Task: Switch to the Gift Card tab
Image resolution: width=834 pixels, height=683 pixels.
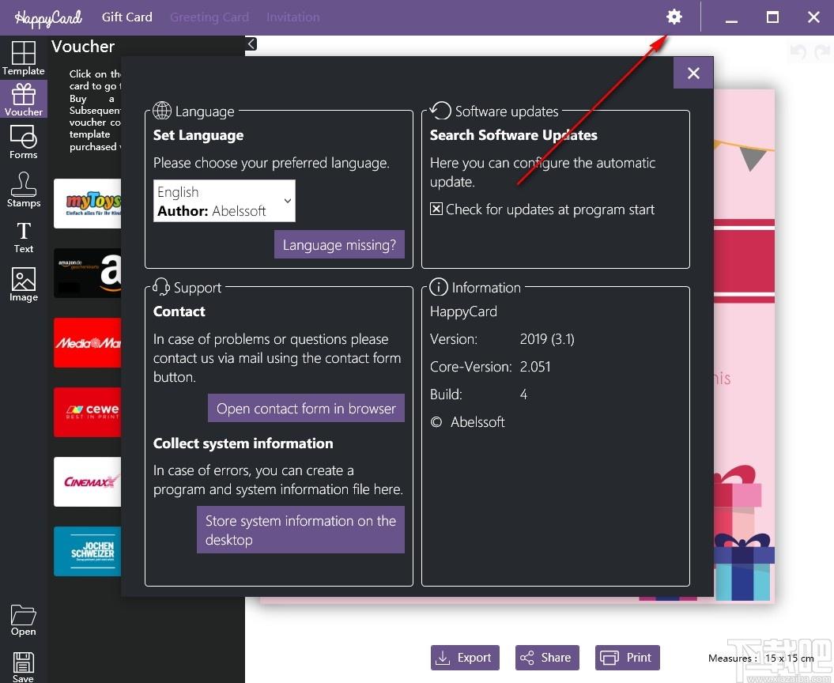Action: coord(126,17)
